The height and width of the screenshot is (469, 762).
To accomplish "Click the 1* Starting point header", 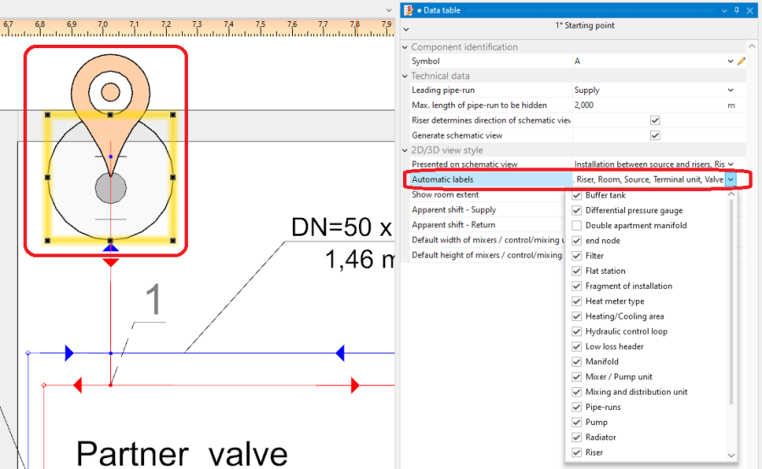I will (x=584, y=25).
